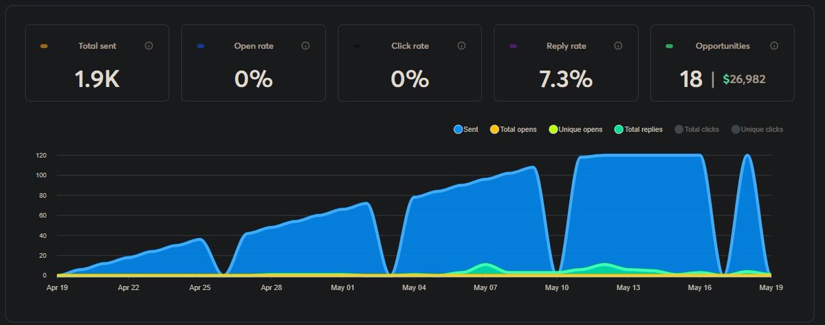Click the 120 y-axis label

(40, 156)
